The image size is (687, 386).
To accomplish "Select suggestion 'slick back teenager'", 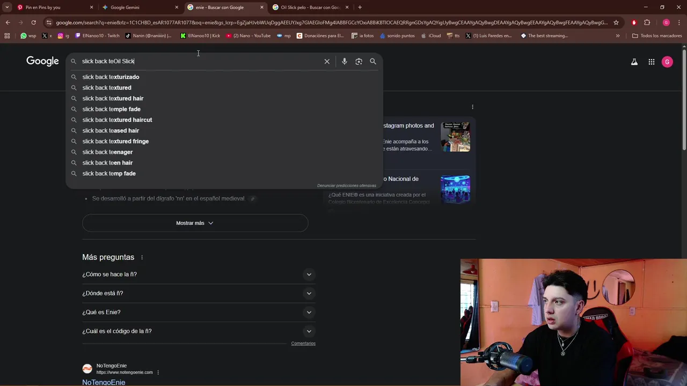I will pos(224,152).
